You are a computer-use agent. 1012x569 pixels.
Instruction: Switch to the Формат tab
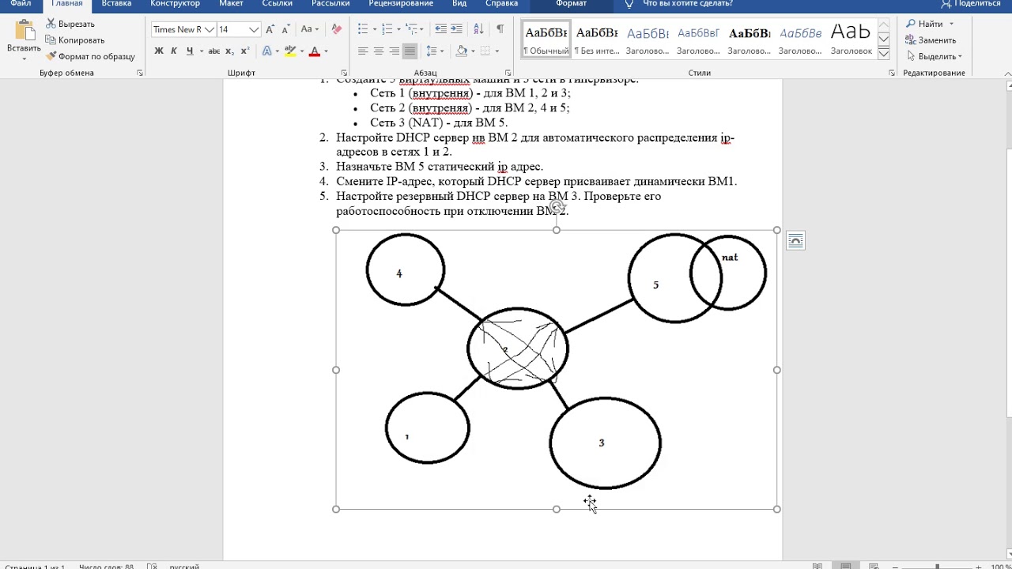pyautogui.click(x=571, y=4)
